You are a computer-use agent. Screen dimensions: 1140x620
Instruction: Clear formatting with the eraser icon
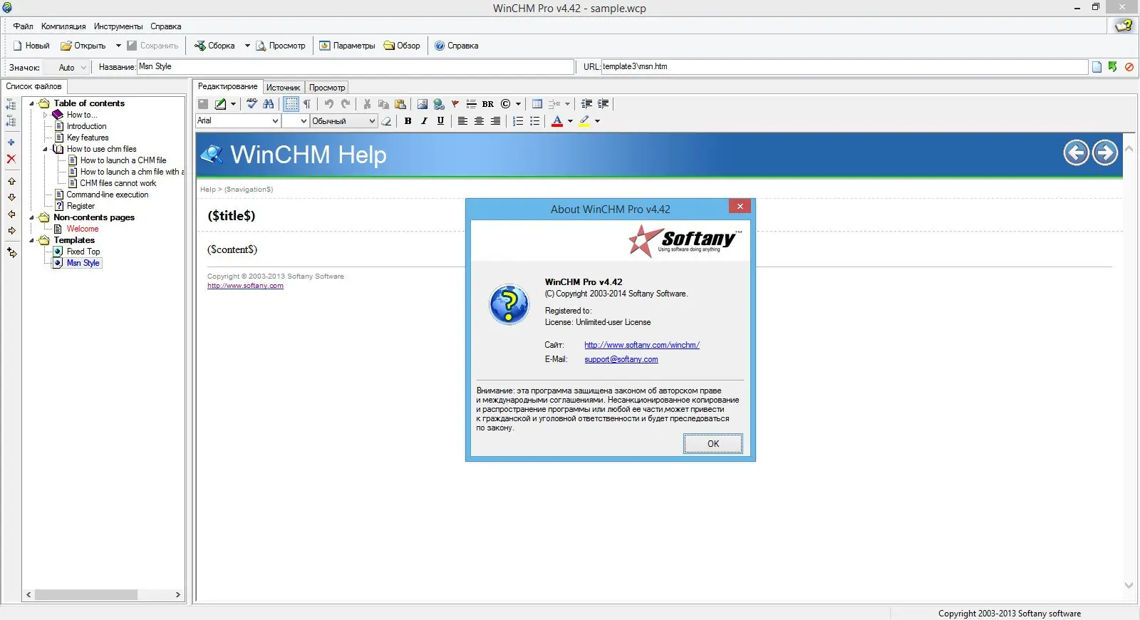[386, 121]
